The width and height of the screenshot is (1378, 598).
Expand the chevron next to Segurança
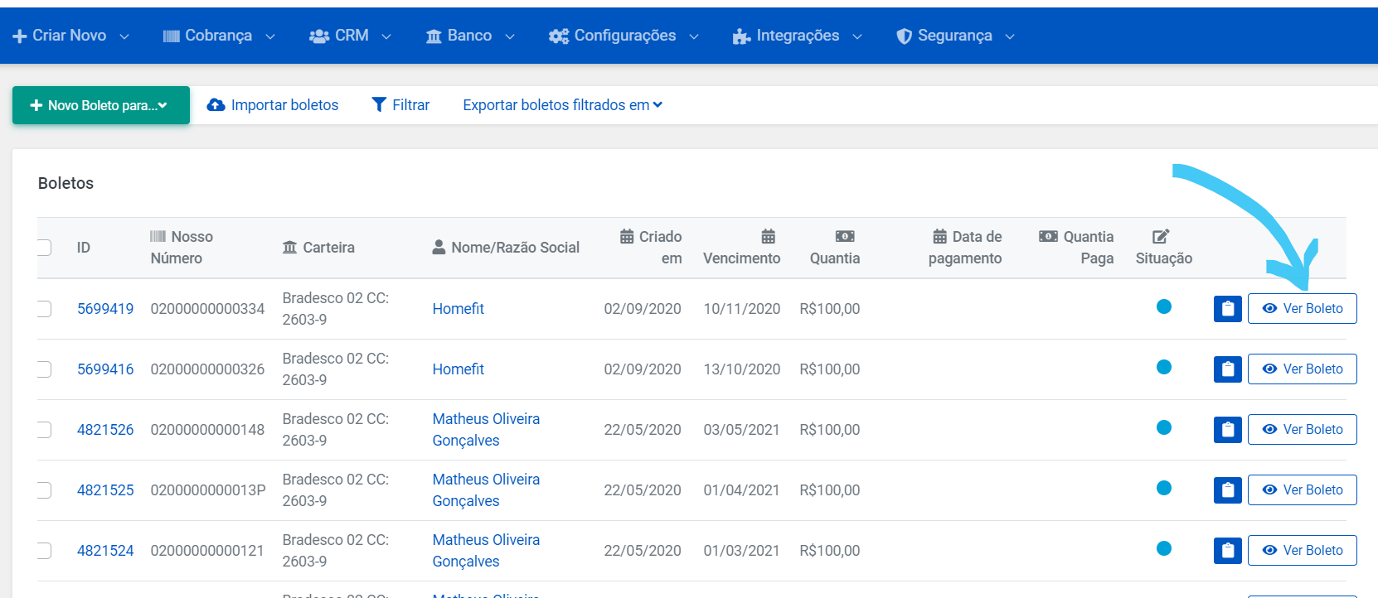tap(1010, 36)
